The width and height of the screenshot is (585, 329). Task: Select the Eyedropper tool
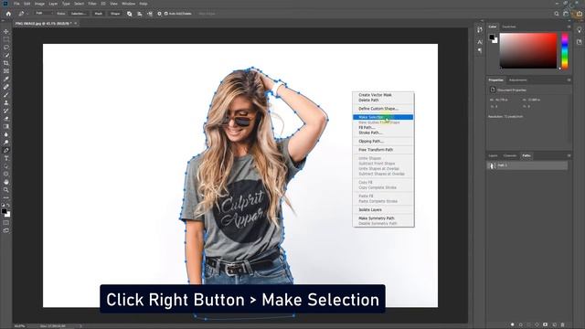(6, 80)
